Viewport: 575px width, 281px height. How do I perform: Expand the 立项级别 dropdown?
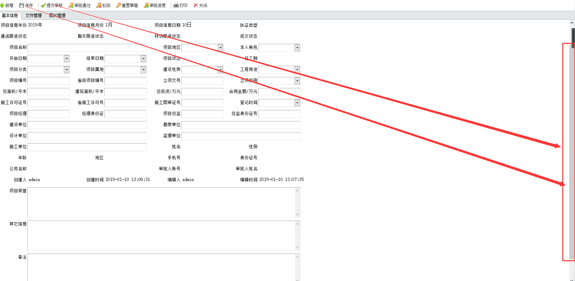coord(297,81)
